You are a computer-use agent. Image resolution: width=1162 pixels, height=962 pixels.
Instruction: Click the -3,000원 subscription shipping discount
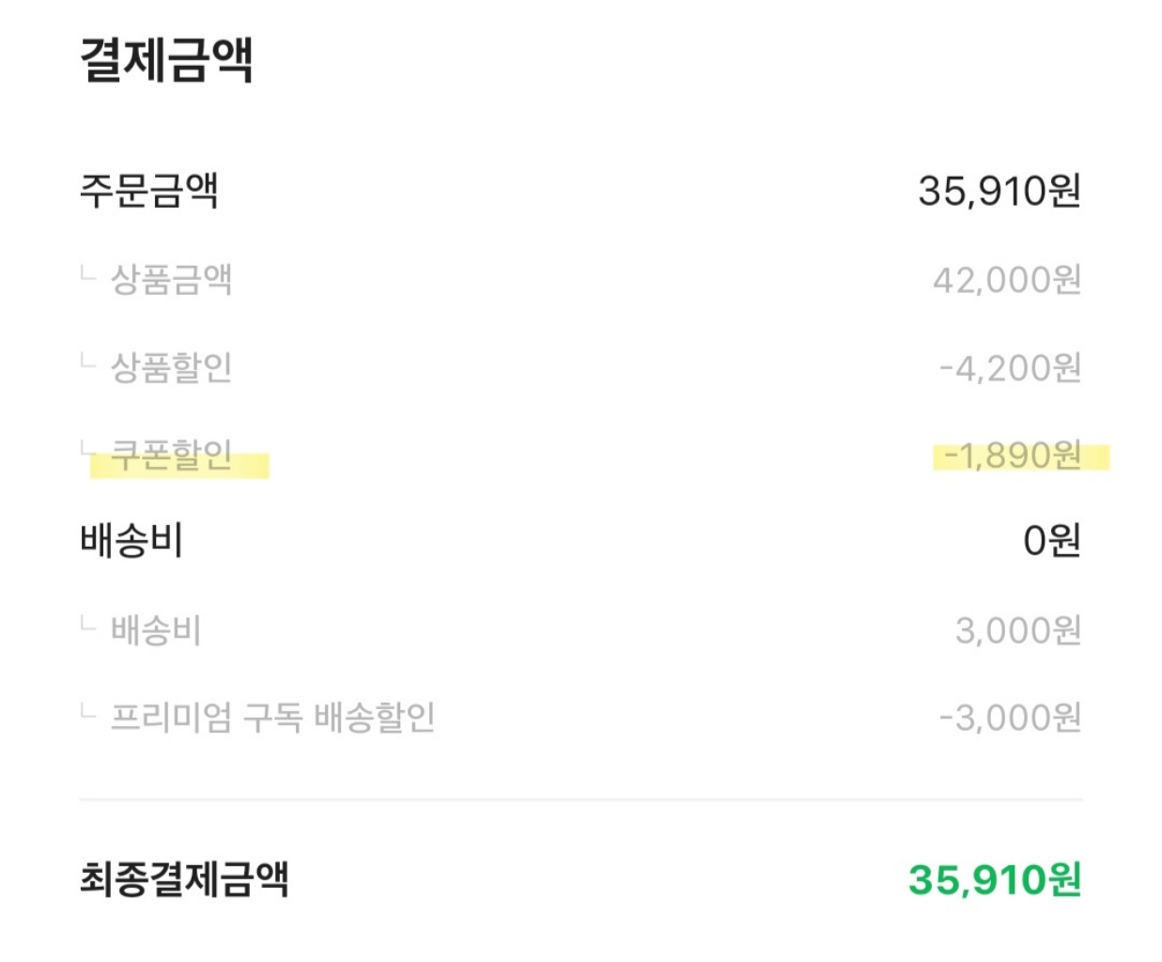pyautogui.click(x=1010, y=718)
